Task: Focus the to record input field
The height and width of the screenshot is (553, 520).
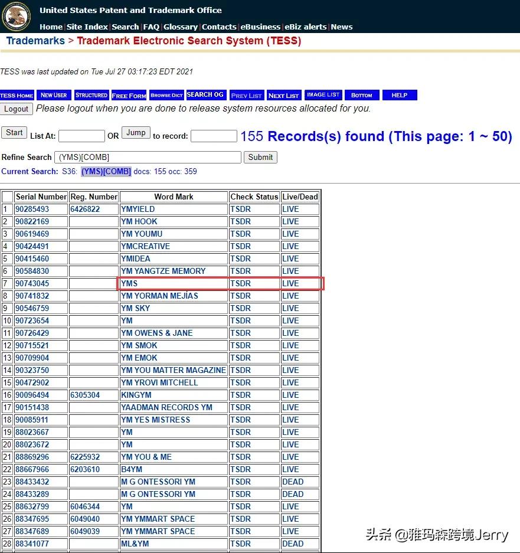Action: [x=214, y=136]
